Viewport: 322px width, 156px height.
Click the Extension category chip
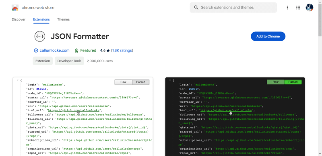coord(43,61)
